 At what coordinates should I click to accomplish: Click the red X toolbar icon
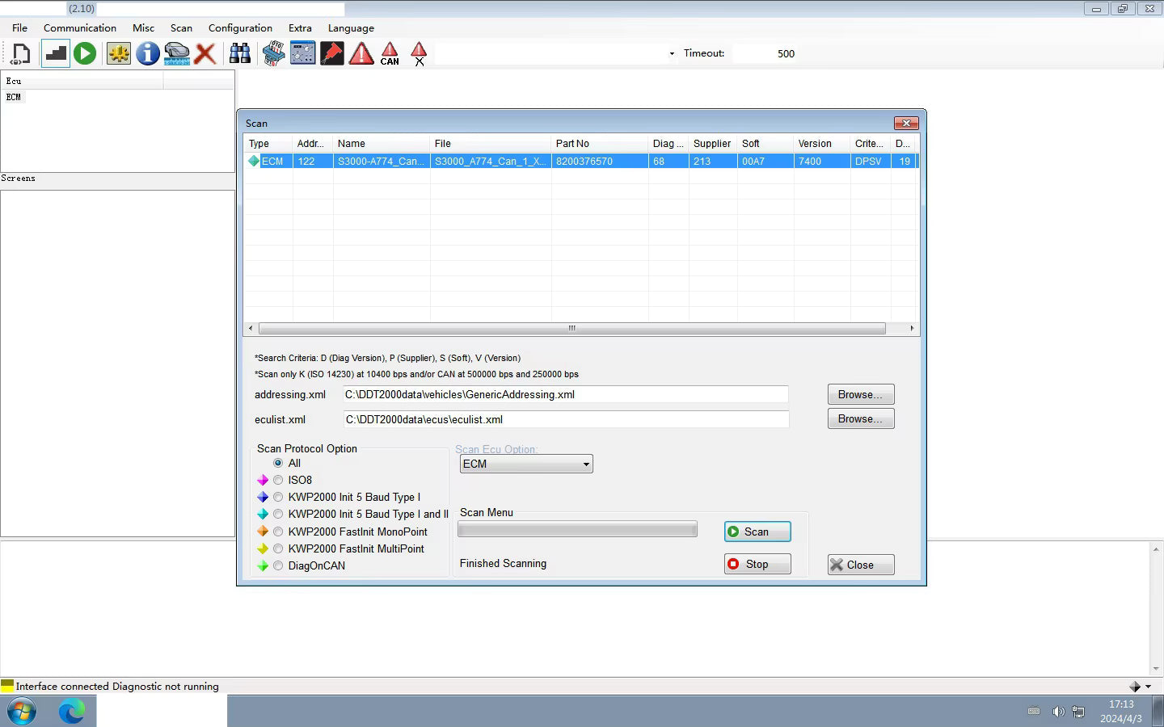[205, 54]
